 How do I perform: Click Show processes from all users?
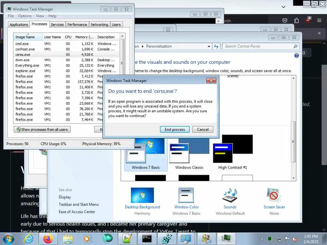[x=42, y=130]
